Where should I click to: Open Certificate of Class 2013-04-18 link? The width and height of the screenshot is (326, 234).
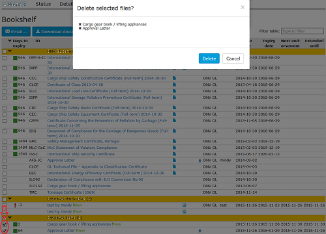(x=75, y=84)
